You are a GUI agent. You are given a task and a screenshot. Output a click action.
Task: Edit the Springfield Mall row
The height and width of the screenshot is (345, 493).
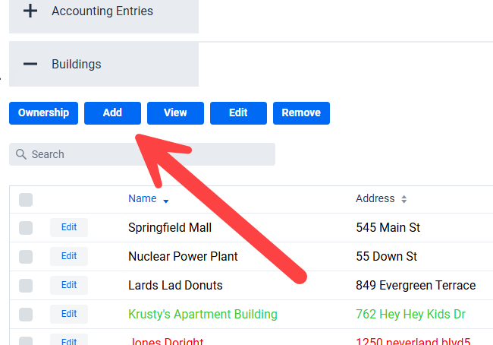click(69, 227)
